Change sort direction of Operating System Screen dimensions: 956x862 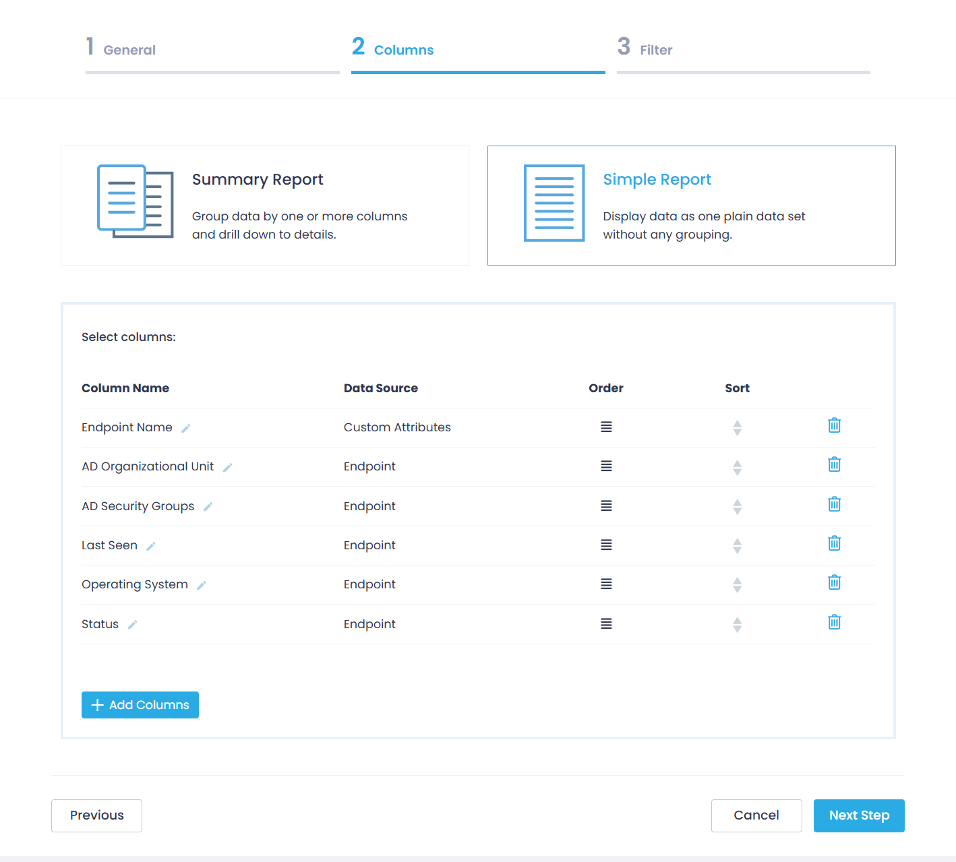(737, 585)
